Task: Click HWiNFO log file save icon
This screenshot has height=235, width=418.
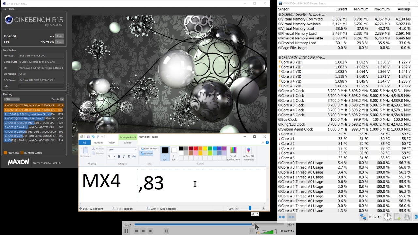Action: tap(397, 217)
